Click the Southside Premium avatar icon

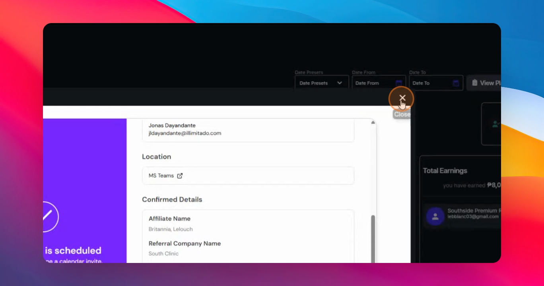[435, 216]
